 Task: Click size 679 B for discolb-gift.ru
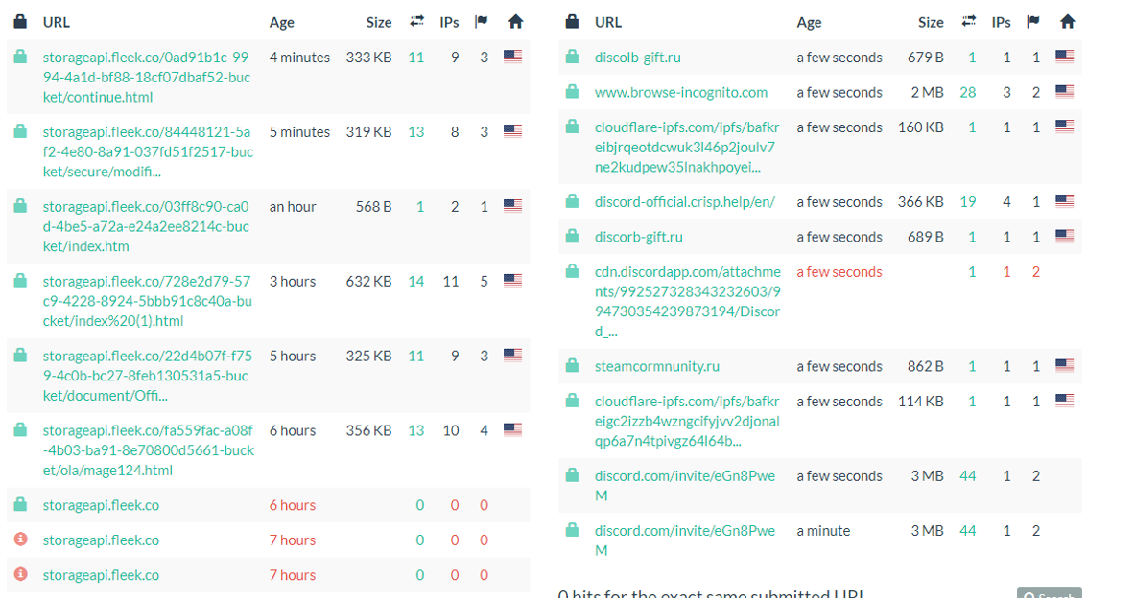[x=926, y=57]
